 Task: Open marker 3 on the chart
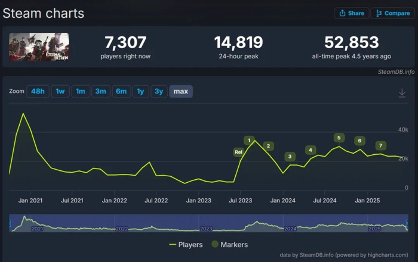coord(290,157)
